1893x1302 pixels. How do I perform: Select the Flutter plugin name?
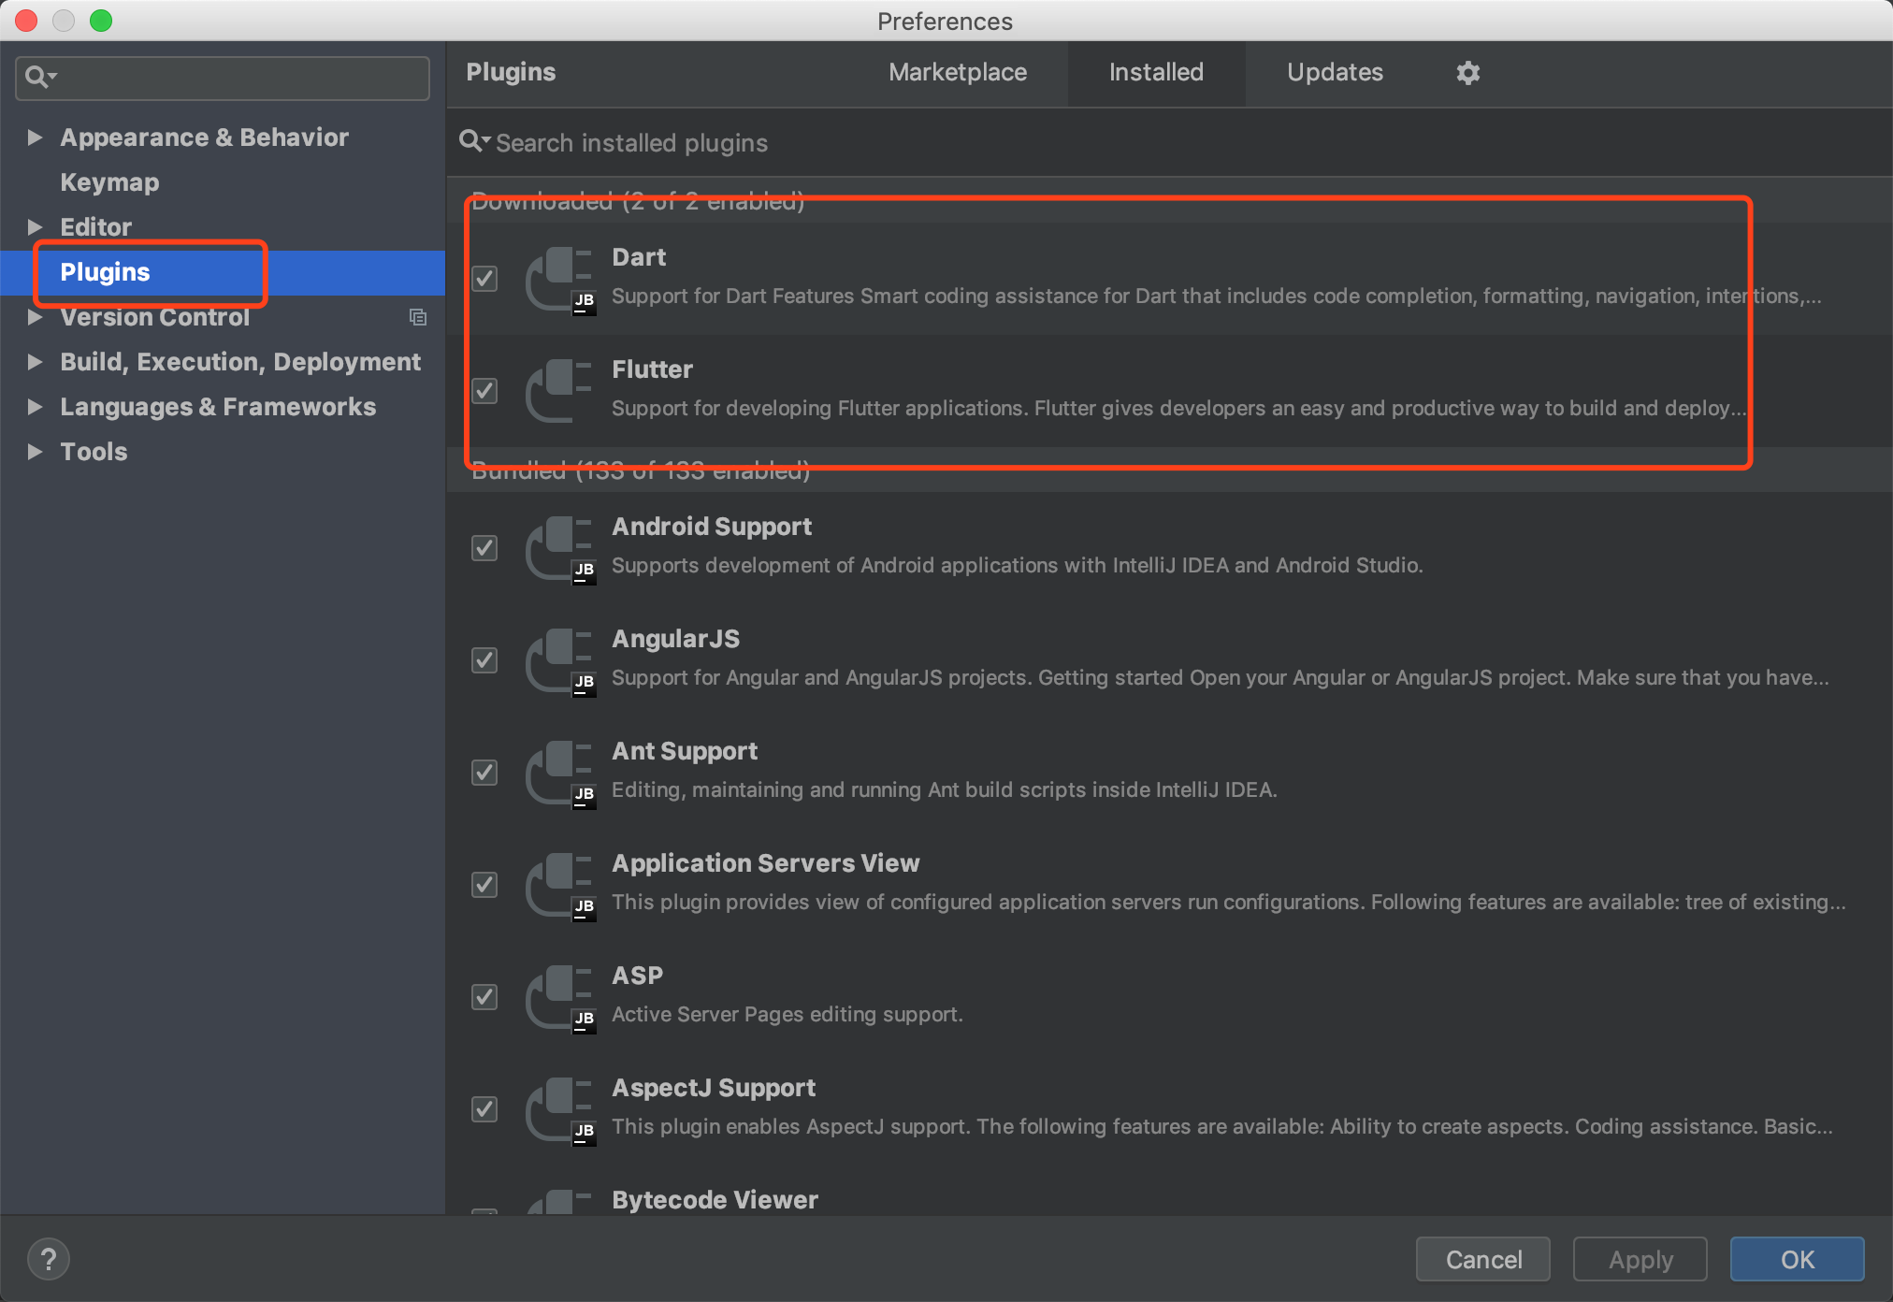[653, 369]
